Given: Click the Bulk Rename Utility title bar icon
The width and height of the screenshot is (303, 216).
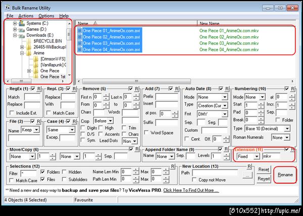Looking at the screenshot, I should [x=8, y=8].
